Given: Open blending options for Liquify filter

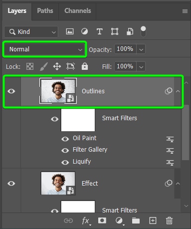Looking at the screenshot, I should click(170, 162).
